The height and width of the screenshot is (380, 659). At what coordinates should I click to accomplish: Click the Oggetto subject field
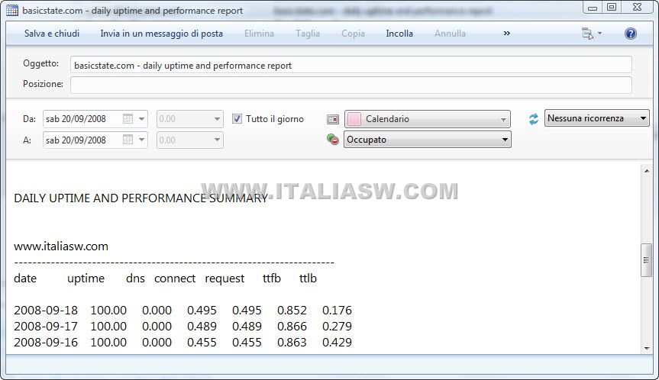[x=351, y=66]
